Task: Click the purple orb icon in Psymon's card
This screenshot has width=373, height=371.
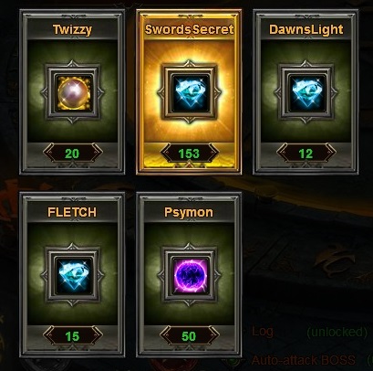Action: coord(189,275)
